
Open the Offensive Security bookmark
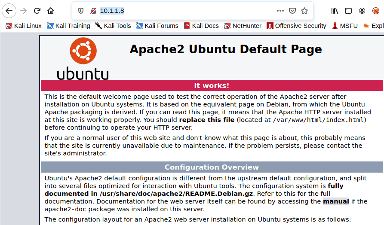(x=296, y=26)
